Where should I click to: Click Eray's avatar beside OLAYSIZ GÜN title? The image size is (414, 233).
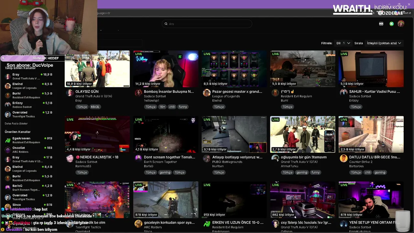point(70,93)
